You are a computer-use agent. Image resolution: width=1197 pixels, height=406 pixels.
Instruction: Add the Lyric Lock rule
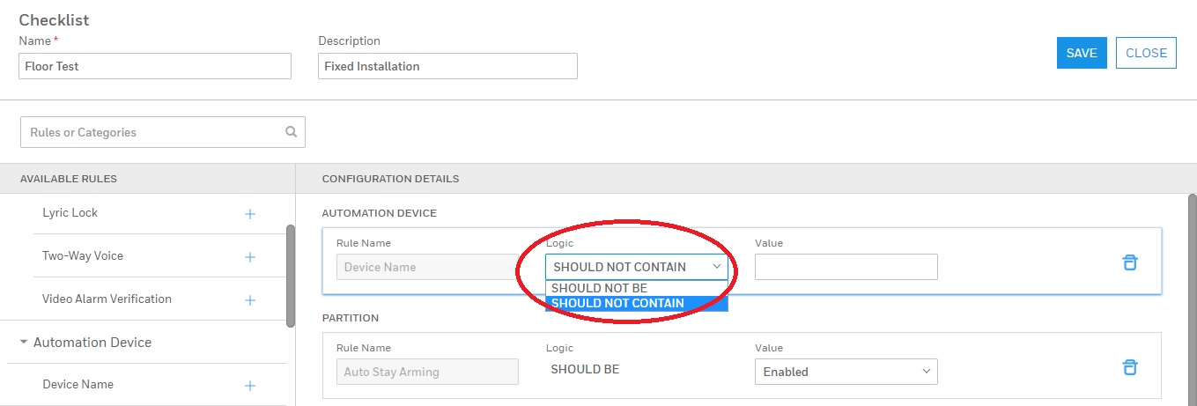(250, 213)
